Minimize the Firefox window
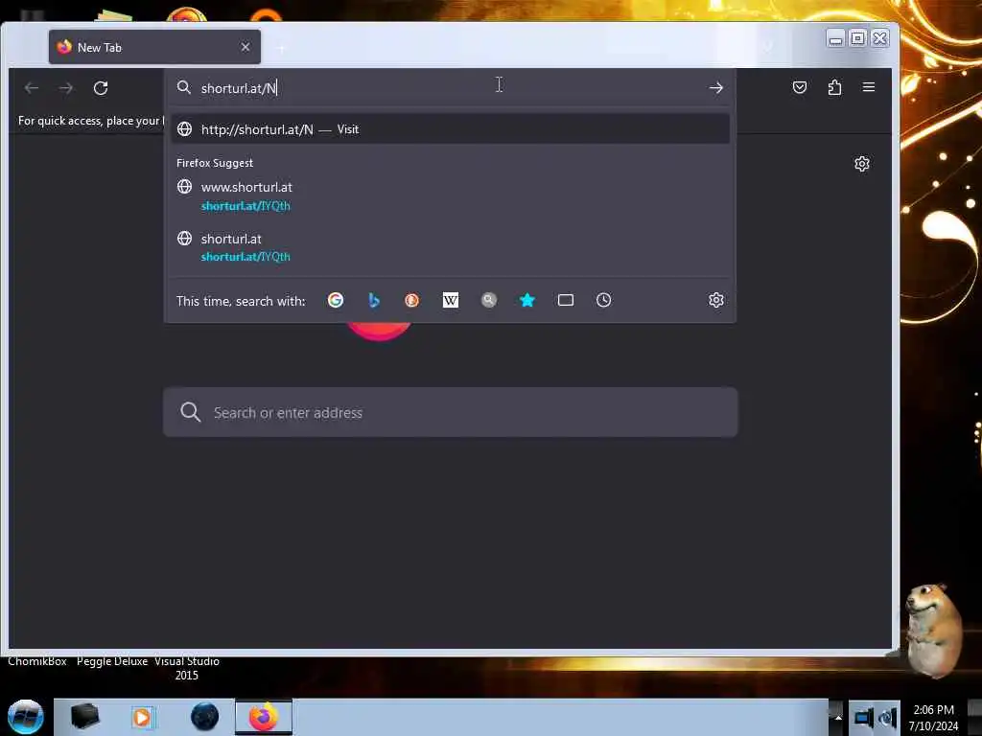 pos(835,38)
